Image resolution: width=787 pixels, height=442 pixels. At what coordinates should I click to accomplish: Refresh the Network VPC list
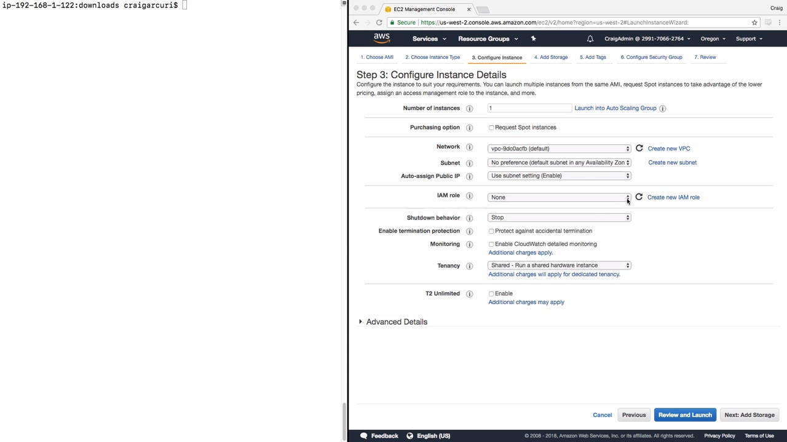click(639, 148)
